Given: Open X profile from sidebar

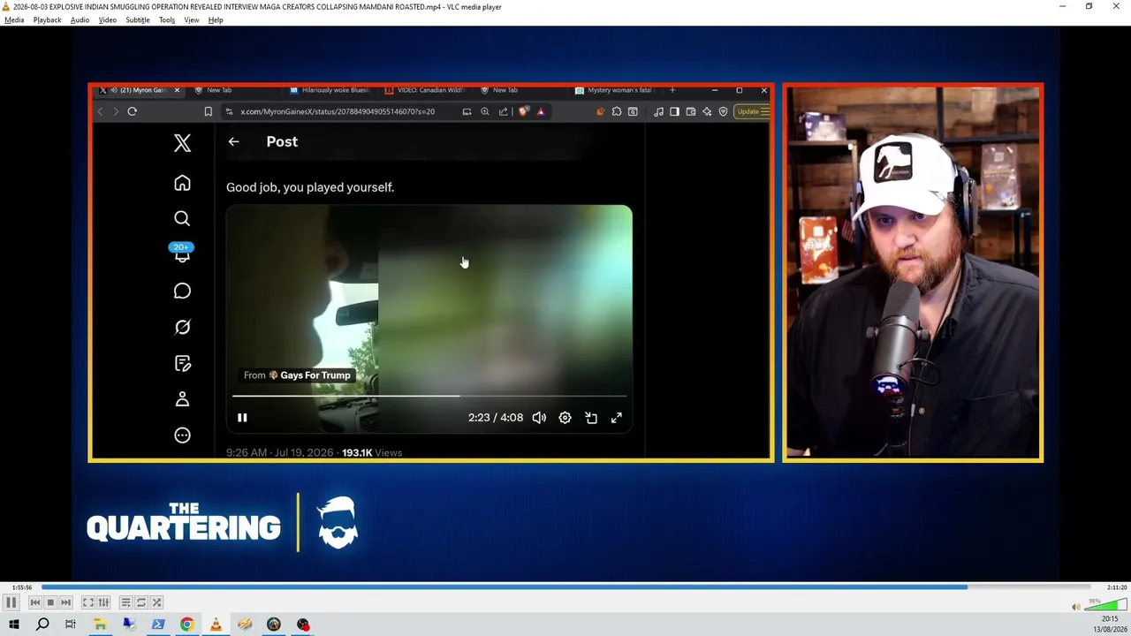Looking at the screenshot, I should (x=182, y=399).
